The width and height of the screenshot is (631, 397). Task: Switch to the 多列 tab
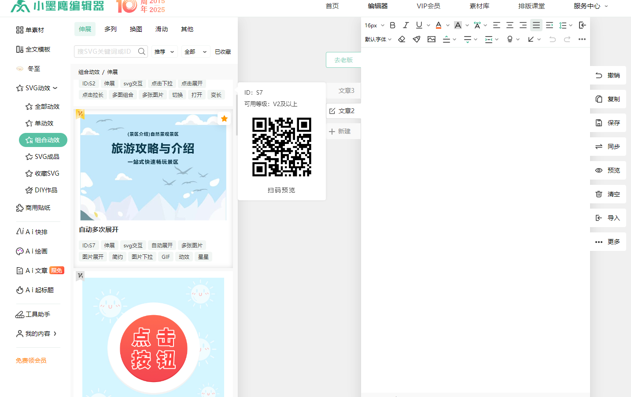pos(111,29)
